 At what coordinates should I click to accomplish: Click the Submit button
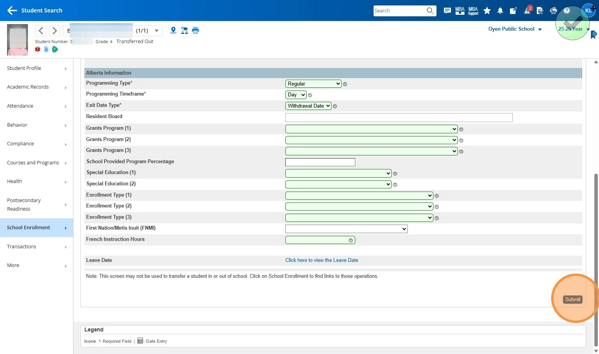[573, 299]
